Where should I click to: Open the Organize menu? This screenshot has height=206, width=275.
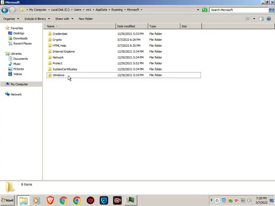click(11, 19)
